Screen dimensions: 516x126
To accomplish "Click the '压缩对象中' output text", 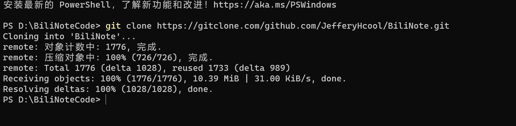I will pos(70,58).
